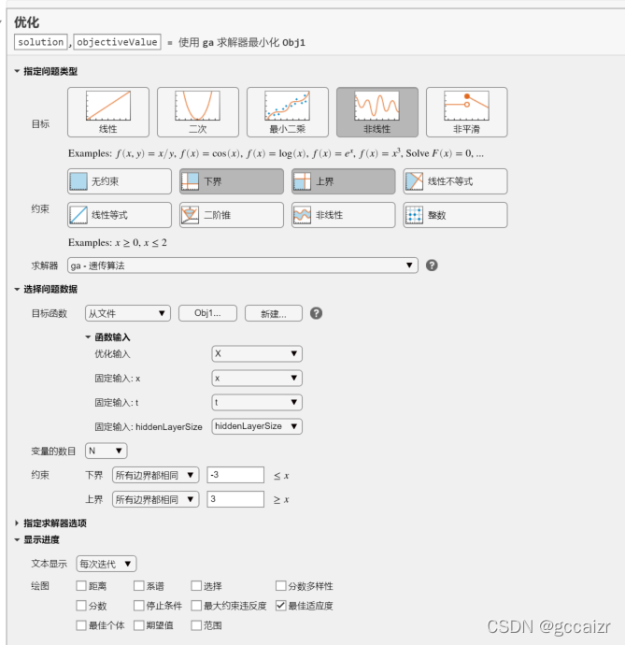This screenshot has height=645, width=625.
Task: Open the 求解器 solver dropdown
Action: coord(243,265)
